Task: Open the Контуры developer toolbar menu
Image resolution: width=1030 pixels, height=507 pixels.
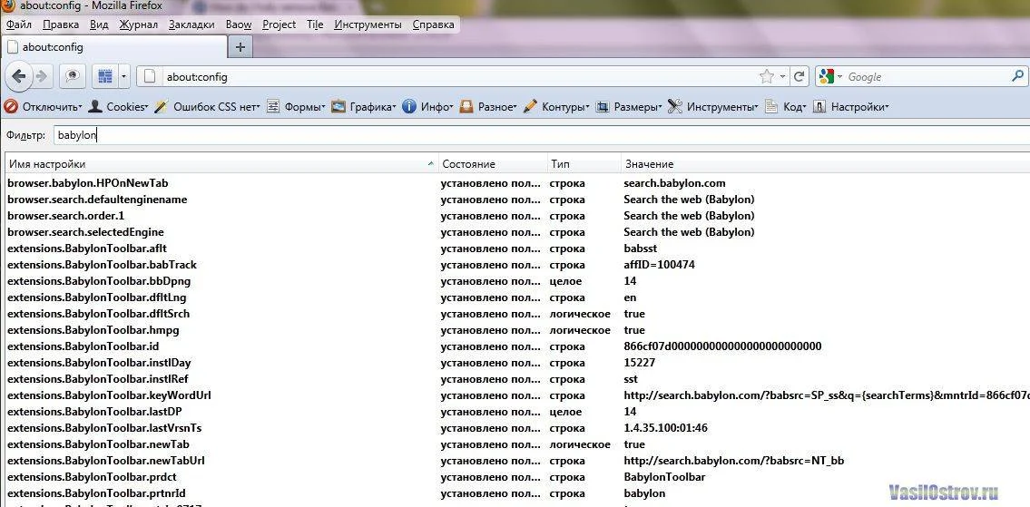Action: point(555,106)
